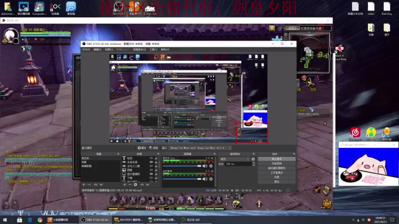Screen dimensions: 399x224
Task: Pop out the Audio Mixer (混音器) dock panel
Action: [x=214, y=154]
